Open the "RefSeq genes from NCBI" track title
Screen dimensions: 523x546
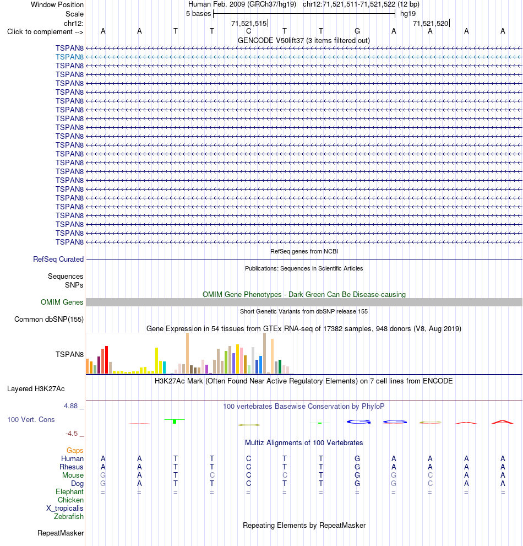[304, 251]
